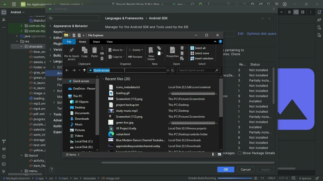Open Properties from the ribbon
The image size is (323, 181).
[x=173, y=52]
